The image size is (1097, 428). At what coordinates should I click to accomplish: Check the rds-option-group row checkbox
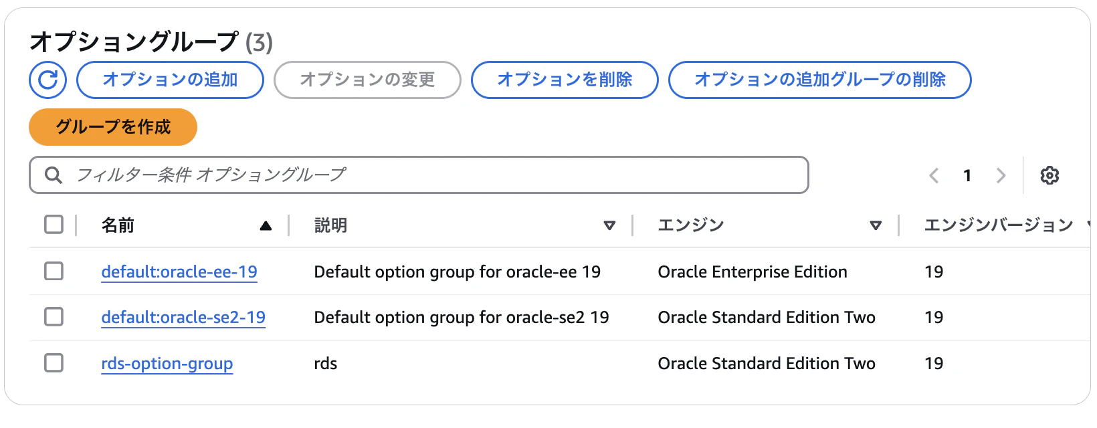click(x=54, y=362)
